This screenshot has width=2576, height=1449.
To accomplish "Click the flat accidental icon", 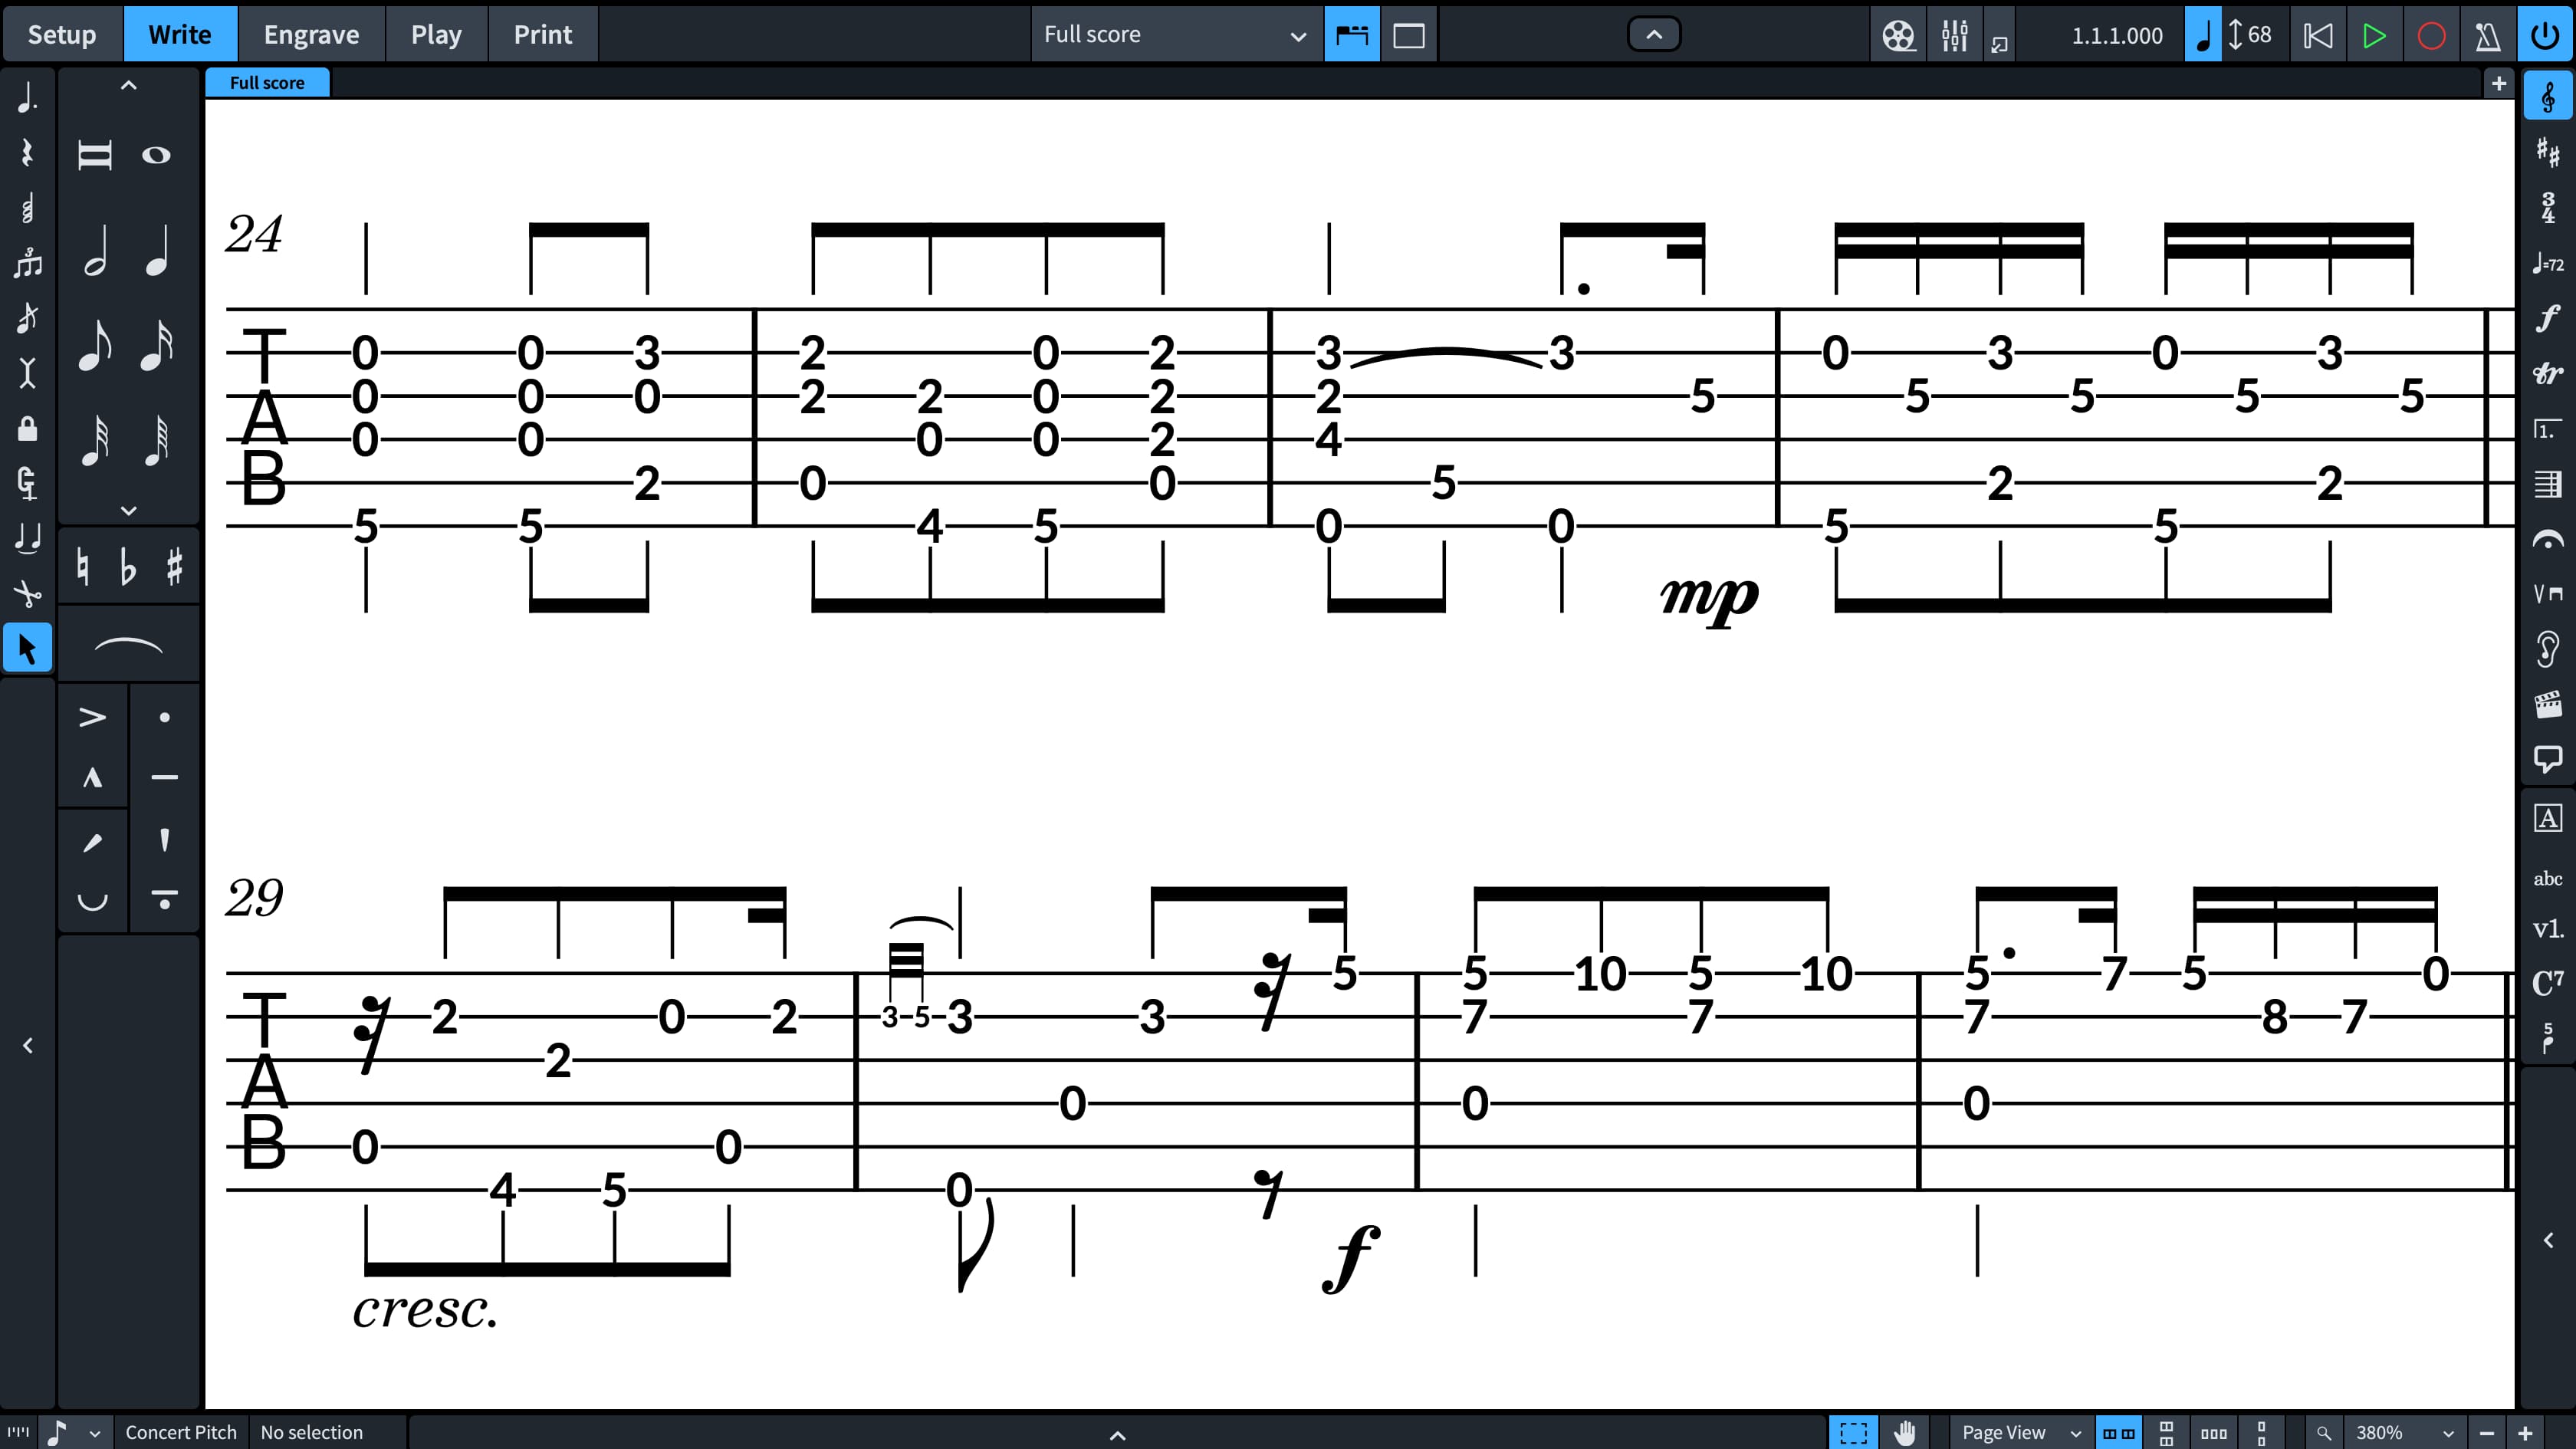I will point(127,566).
